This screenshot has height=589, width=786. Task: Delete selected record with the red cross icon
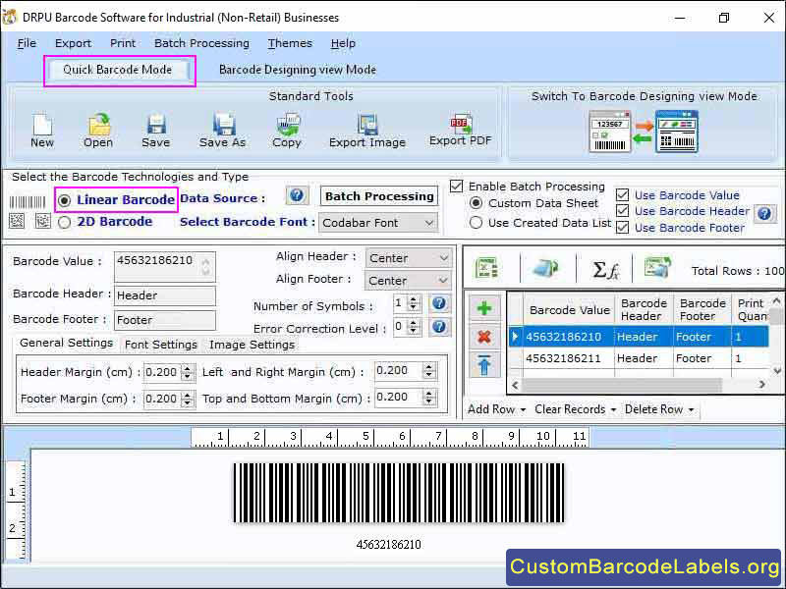tap(484, 334)
